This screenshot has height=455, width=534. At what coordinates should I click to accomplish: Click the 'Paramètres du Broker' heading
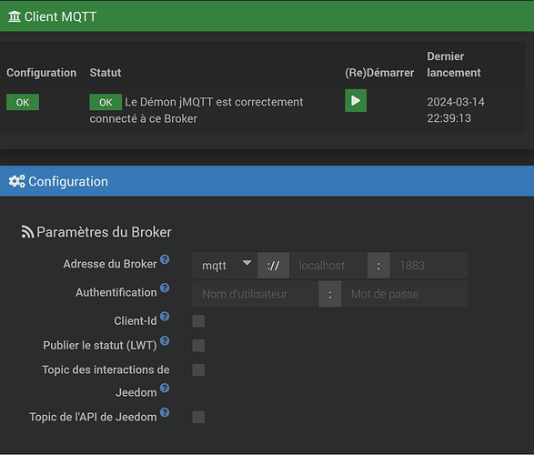point(104,232)
